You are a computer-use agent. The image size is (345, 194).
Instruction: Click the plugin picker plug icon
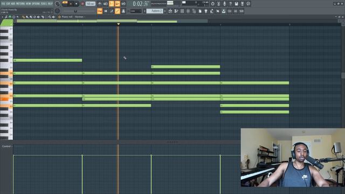[206, 11]
